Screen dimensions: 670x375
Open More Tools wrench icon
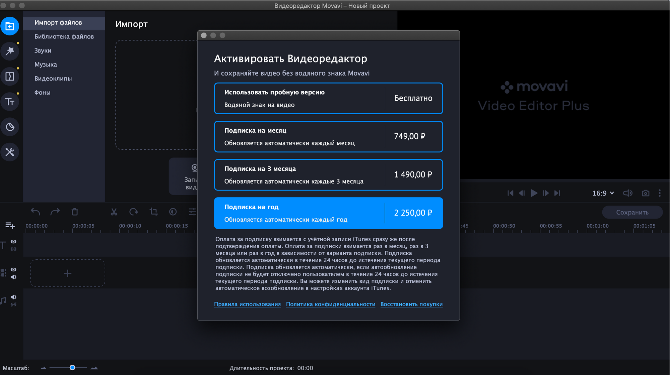click(x=10, y=152)
